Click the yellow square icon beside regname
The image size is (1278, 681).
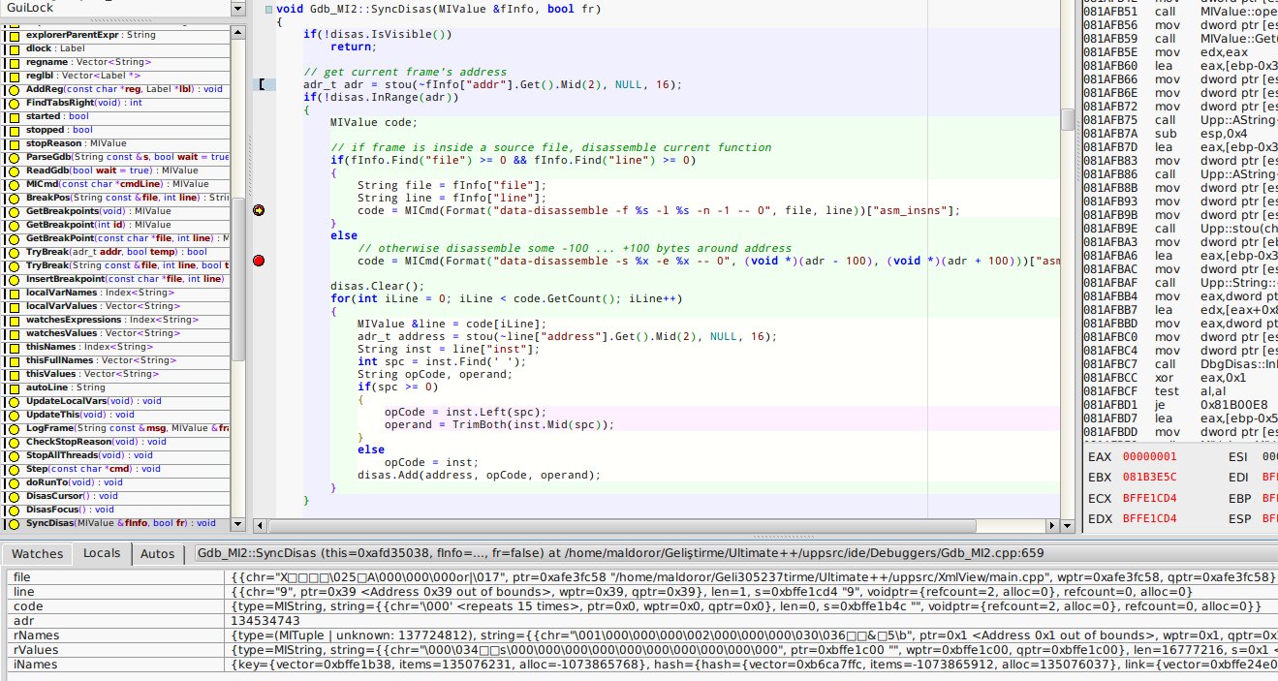(x=15, y=62)
